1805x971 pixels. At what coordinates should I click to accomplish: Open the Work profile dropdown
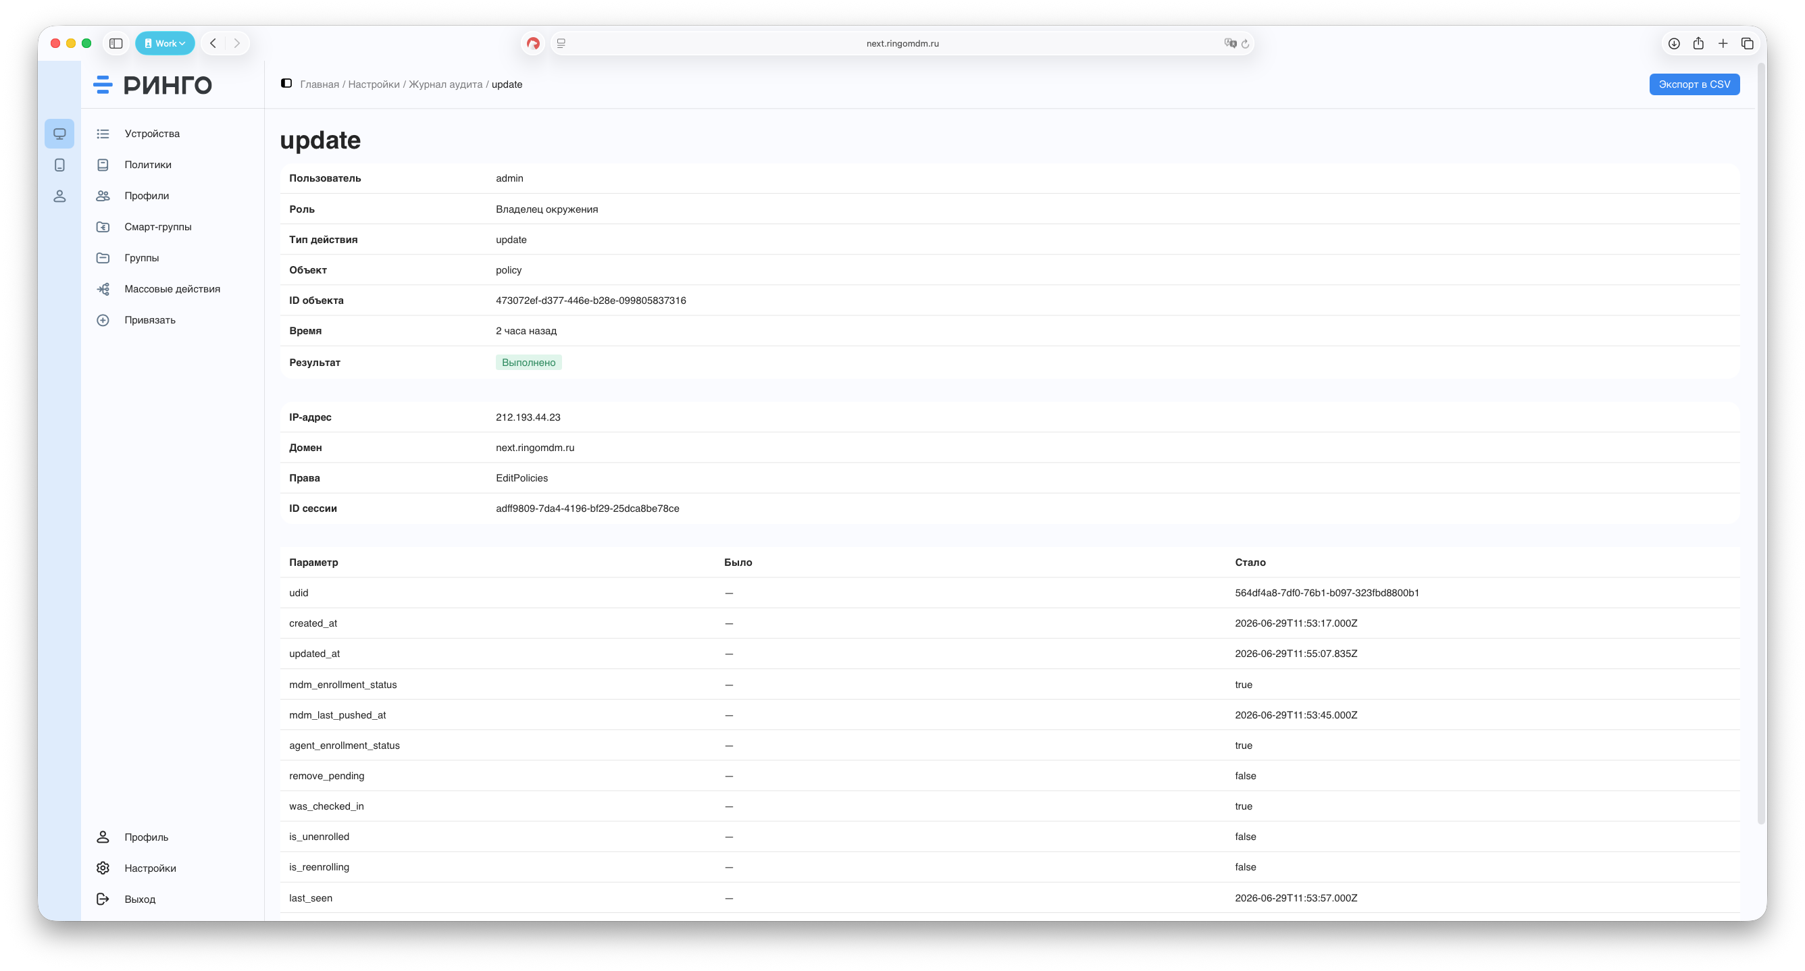pyautogui.click(x=165, y=43)
